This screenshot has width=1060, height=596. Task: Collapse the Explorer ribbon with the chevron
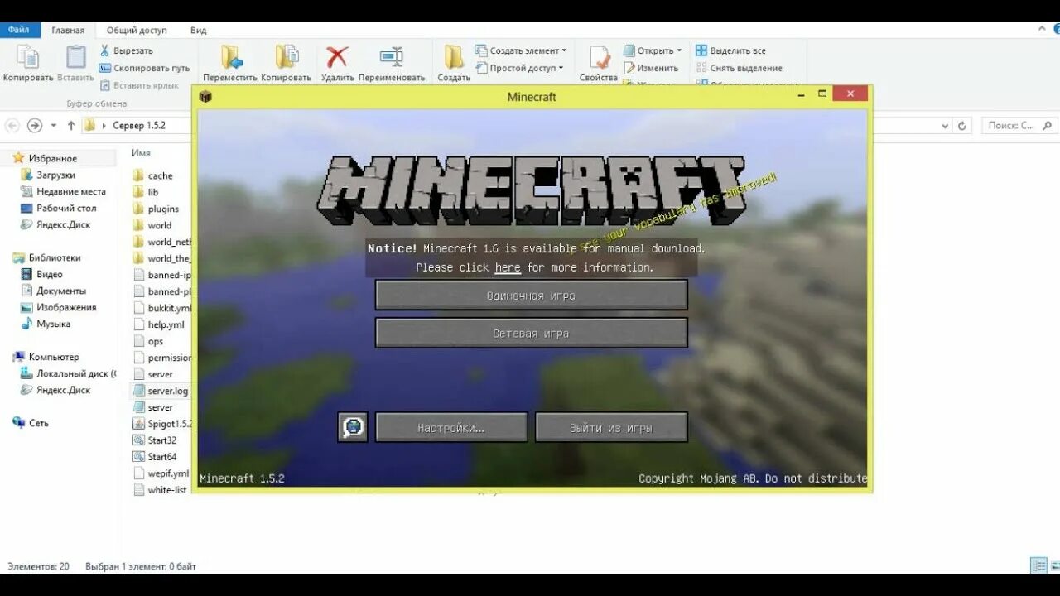tap(1042, 29)
